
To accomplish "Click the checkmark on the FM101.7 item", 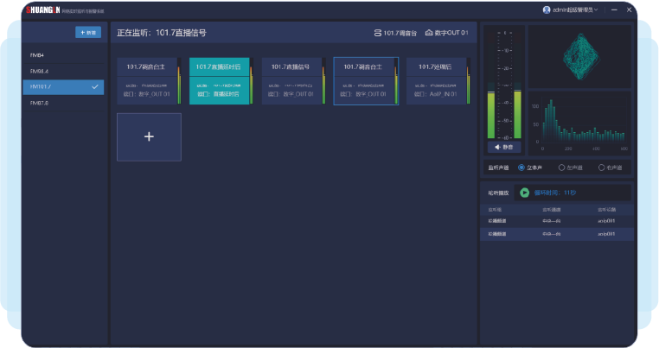I will click(94, 86).
